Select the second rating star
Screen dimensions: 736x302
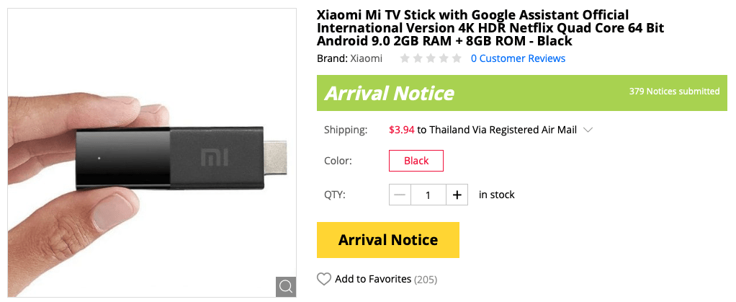pos(418,58)
